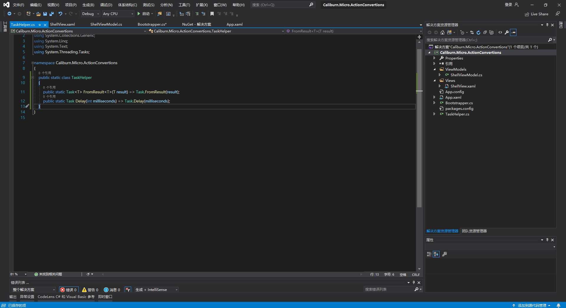Click notification bell in status bar
Viewport: 566px width, 308px height.
(x=558, y=305)
